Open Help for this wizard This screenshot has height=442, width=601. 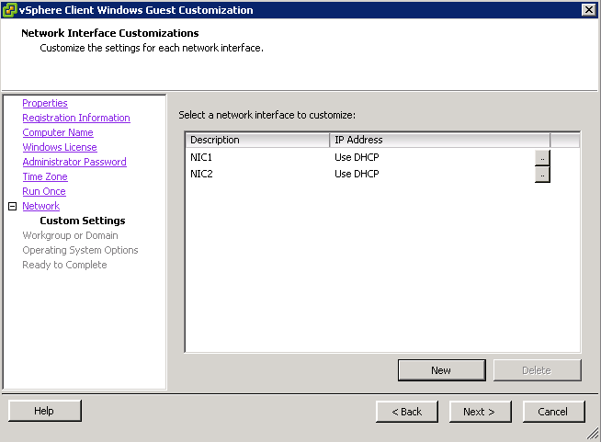[44, 411]
